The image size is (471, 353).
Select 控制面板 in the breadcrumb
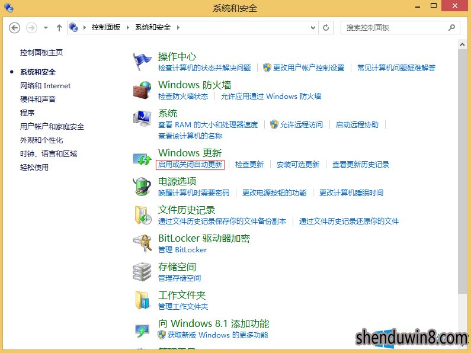click(105, 27)
